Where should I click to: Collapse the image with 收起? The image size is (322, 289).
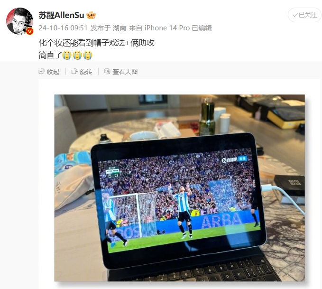tap(49, 72)
